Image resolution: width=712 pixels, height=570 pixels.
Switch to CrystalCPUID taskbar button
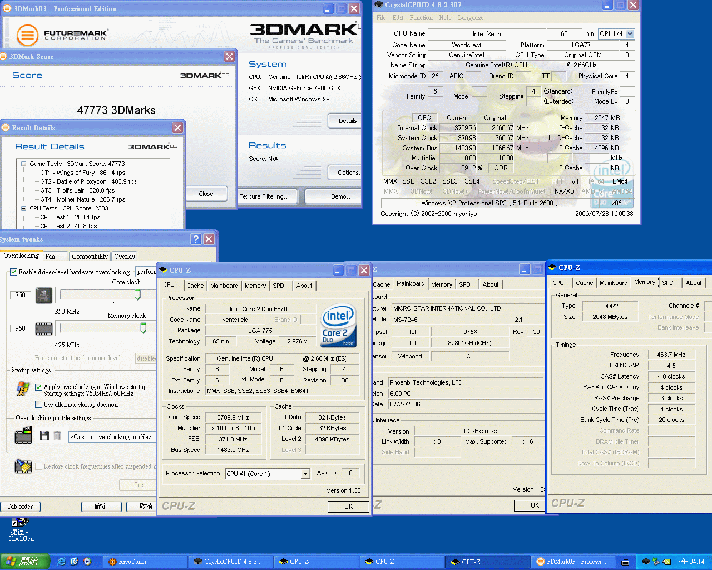click(x=230, y=562)
